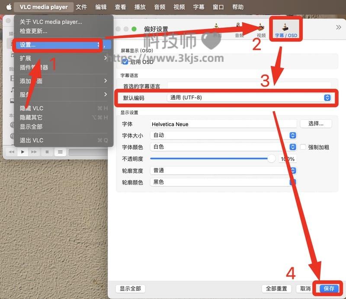Click the fast-forward button in VLC main window
The image size is (346, 299).
click(x=34, y=152)
